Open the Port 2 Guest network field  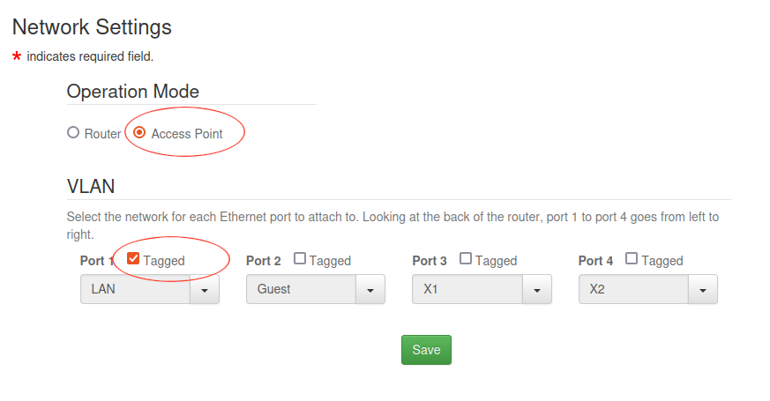coord(301,289)
